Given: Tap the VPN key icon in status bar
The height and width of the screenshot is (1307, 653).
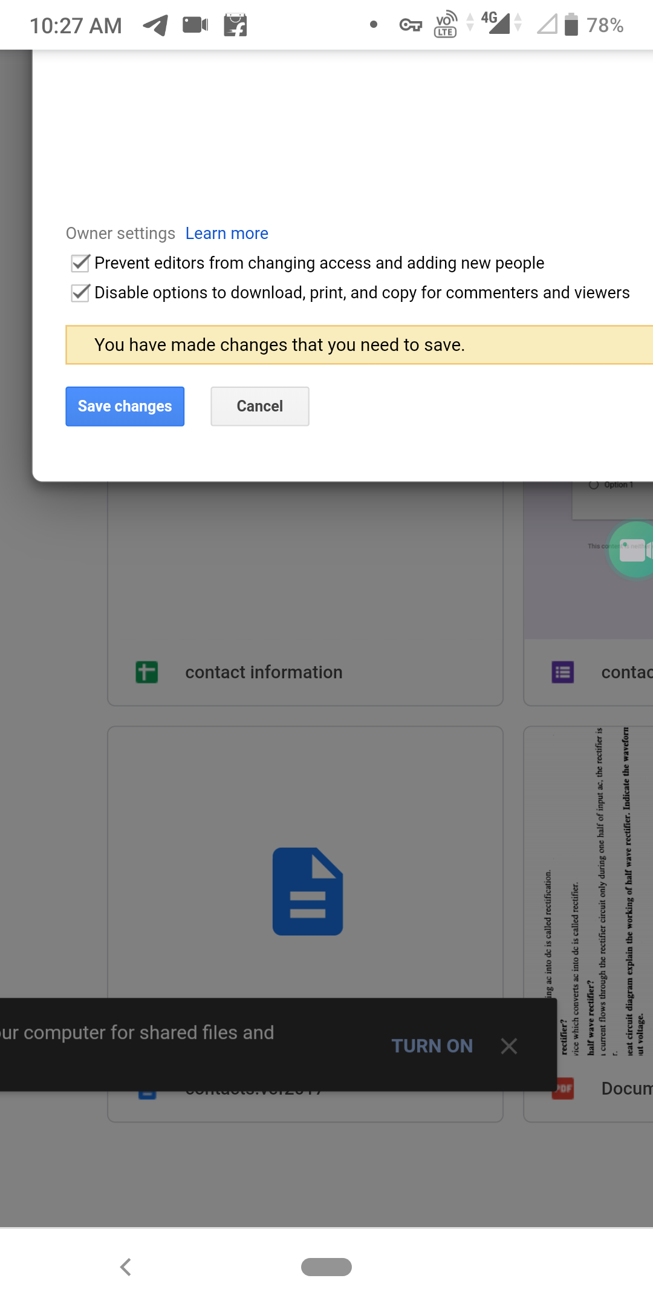Looking at the screenshot, I should (x=411, y=25).
